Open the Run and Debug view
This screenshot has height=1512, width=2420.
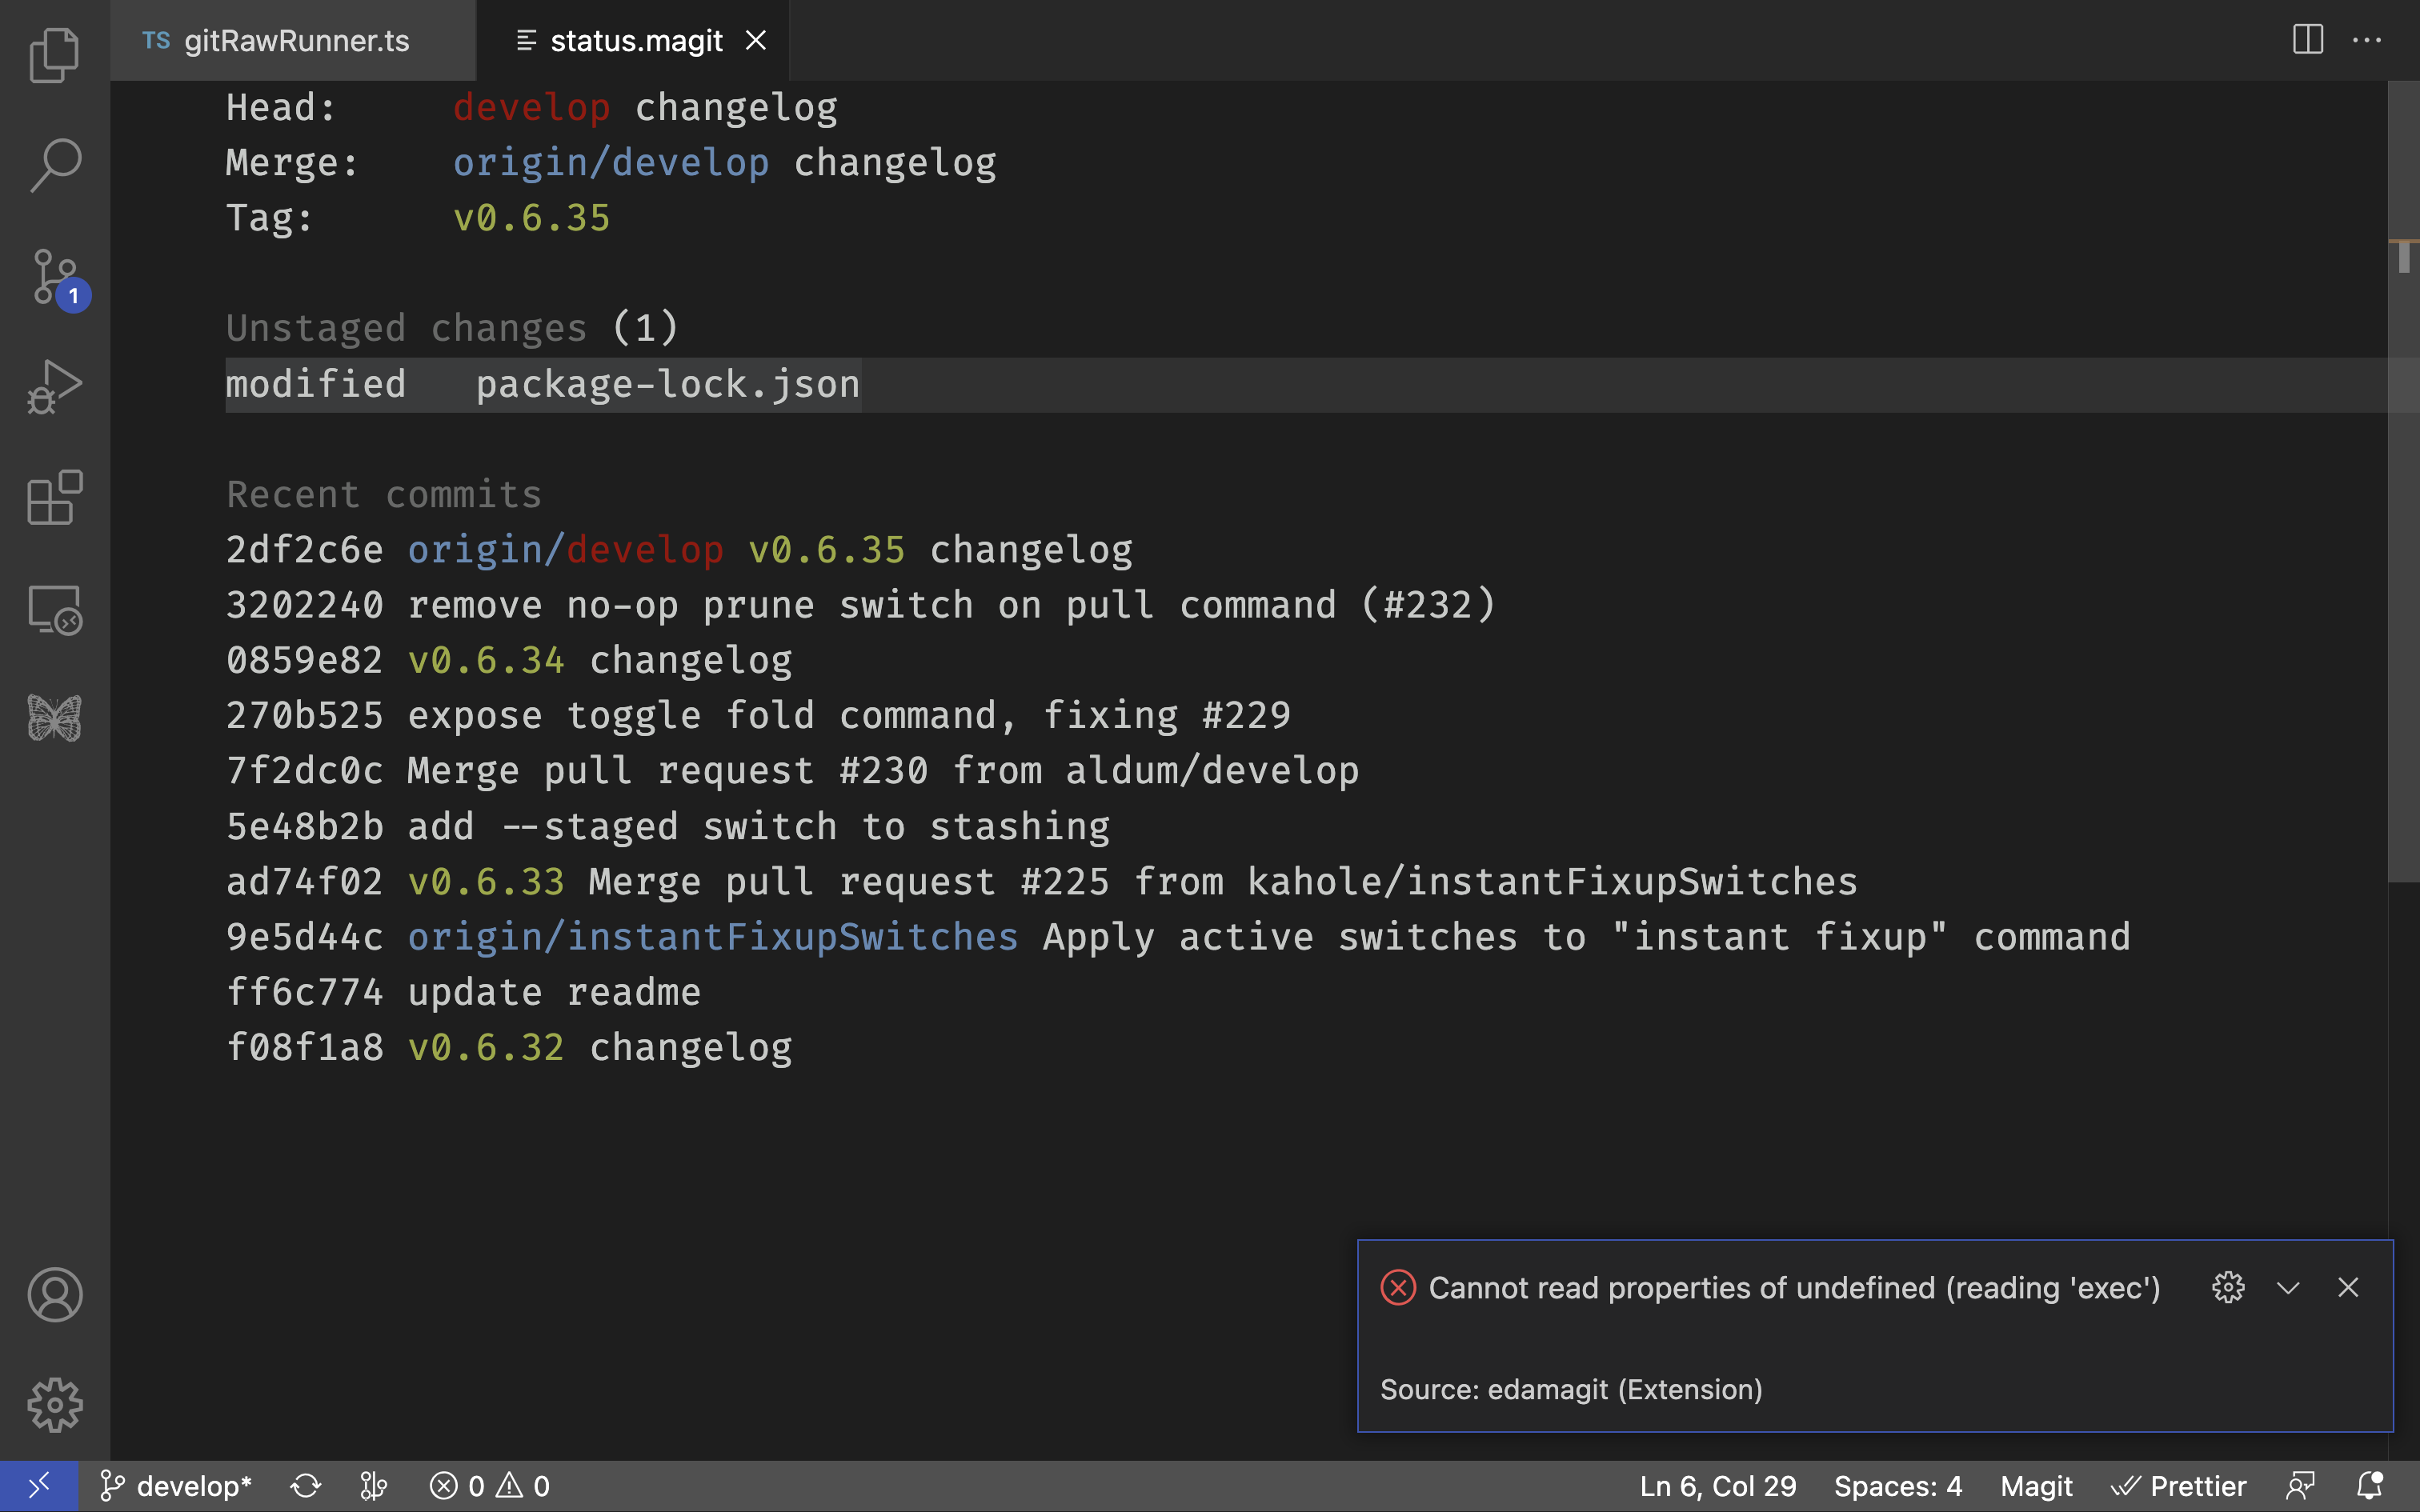point(55,385)
